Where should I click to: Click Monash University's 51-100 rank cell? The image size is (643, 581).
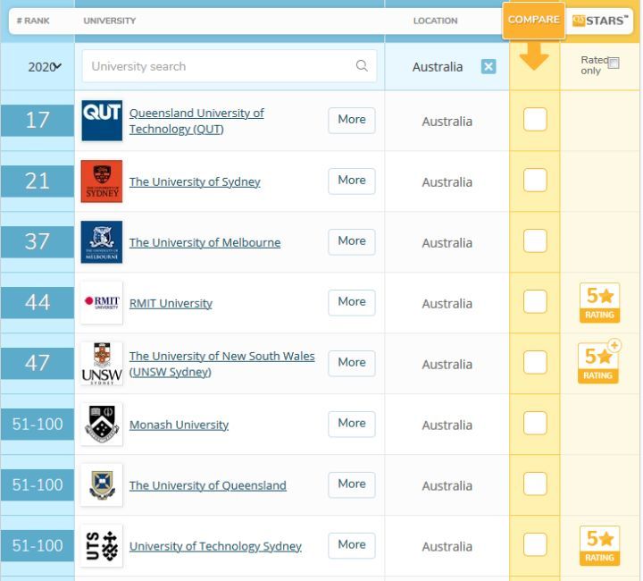tap(38, 424)
